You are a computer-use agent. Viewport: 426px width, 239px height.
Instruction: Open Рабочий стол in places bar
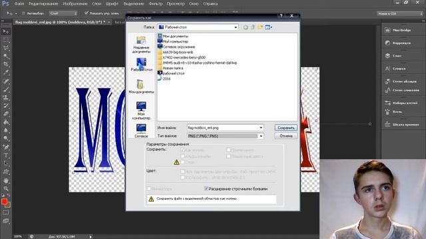(x=141, y=64)
